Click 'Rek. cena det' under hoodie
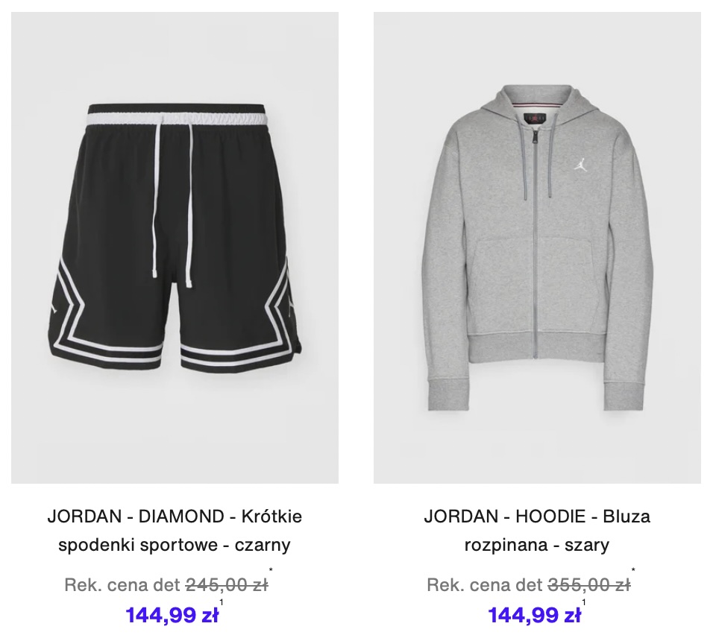Viewport: 716px width, 638px height. pyautogui.click(x=485, y=584)
